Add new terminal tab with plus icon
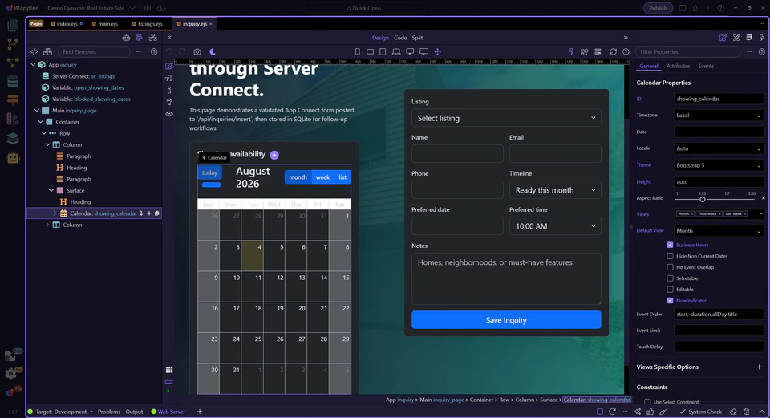Viewport: 770px width, 418px height. pyautogui.click(x=200, y=412)
